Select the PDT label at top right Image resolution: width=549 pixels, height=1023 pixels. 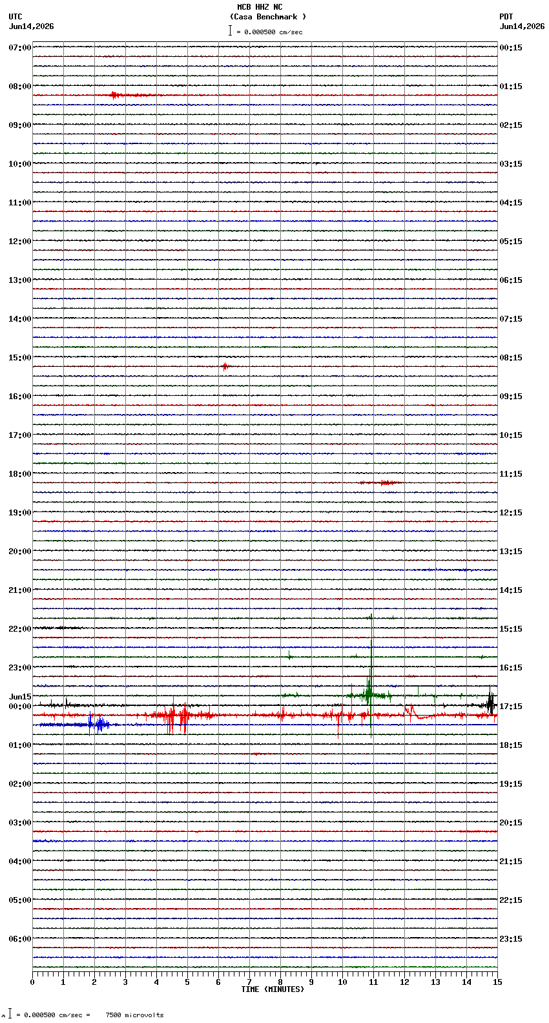click(x=506, y=17)
